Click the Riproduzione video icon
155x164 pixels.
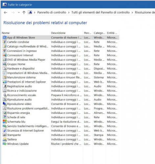click(x=5, y=104)
